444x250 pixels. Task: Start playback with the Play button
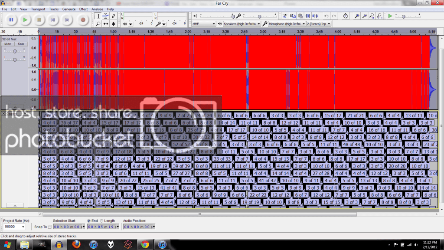coord(25,20)
